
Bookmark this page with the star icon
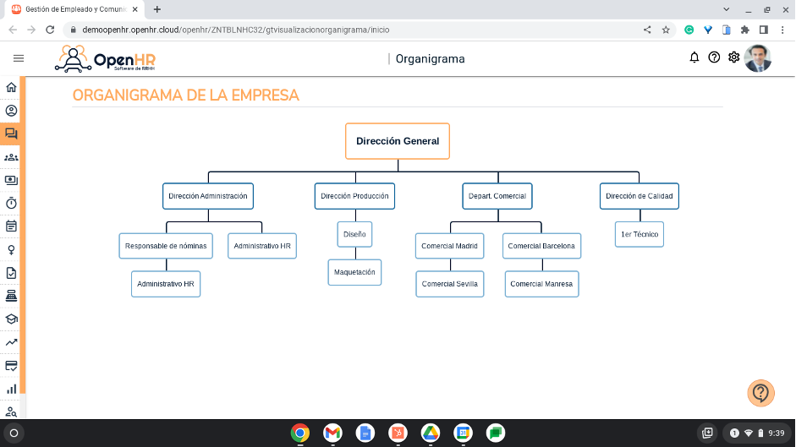click(x=666, y=29)
